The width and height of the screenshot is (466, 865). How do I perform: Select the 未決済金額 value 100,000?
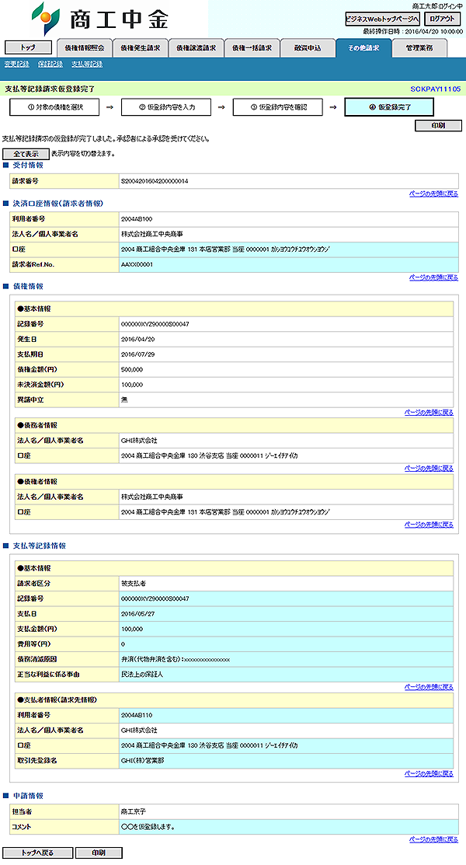click(132, 385)
